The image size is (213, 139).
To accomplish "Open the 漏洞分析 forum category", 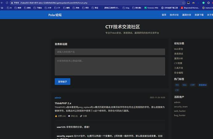I will [x=178, y=59].
